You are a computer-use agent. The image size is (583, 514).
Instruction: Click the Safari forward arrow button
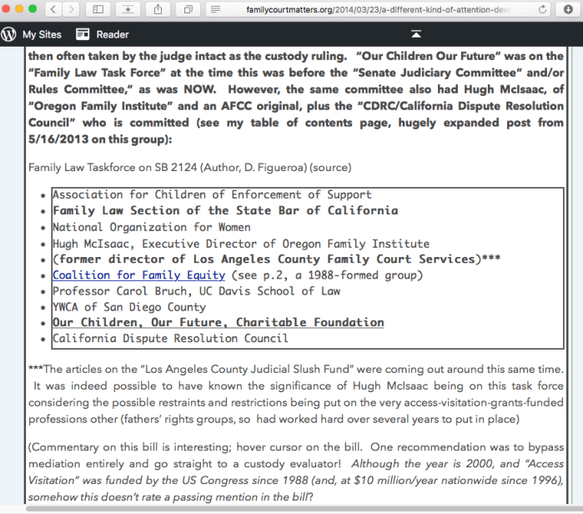(72, 9)
